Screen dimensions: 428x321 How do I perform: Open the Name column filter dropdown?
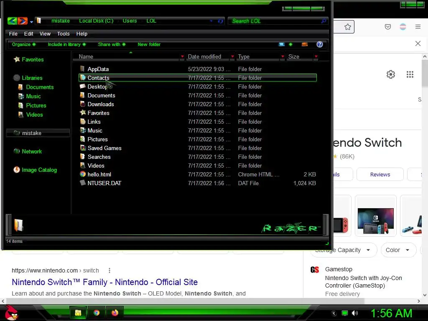point(182,56)
